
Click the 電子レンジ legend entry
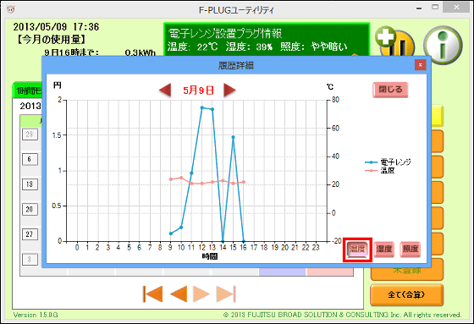point(389,162)
